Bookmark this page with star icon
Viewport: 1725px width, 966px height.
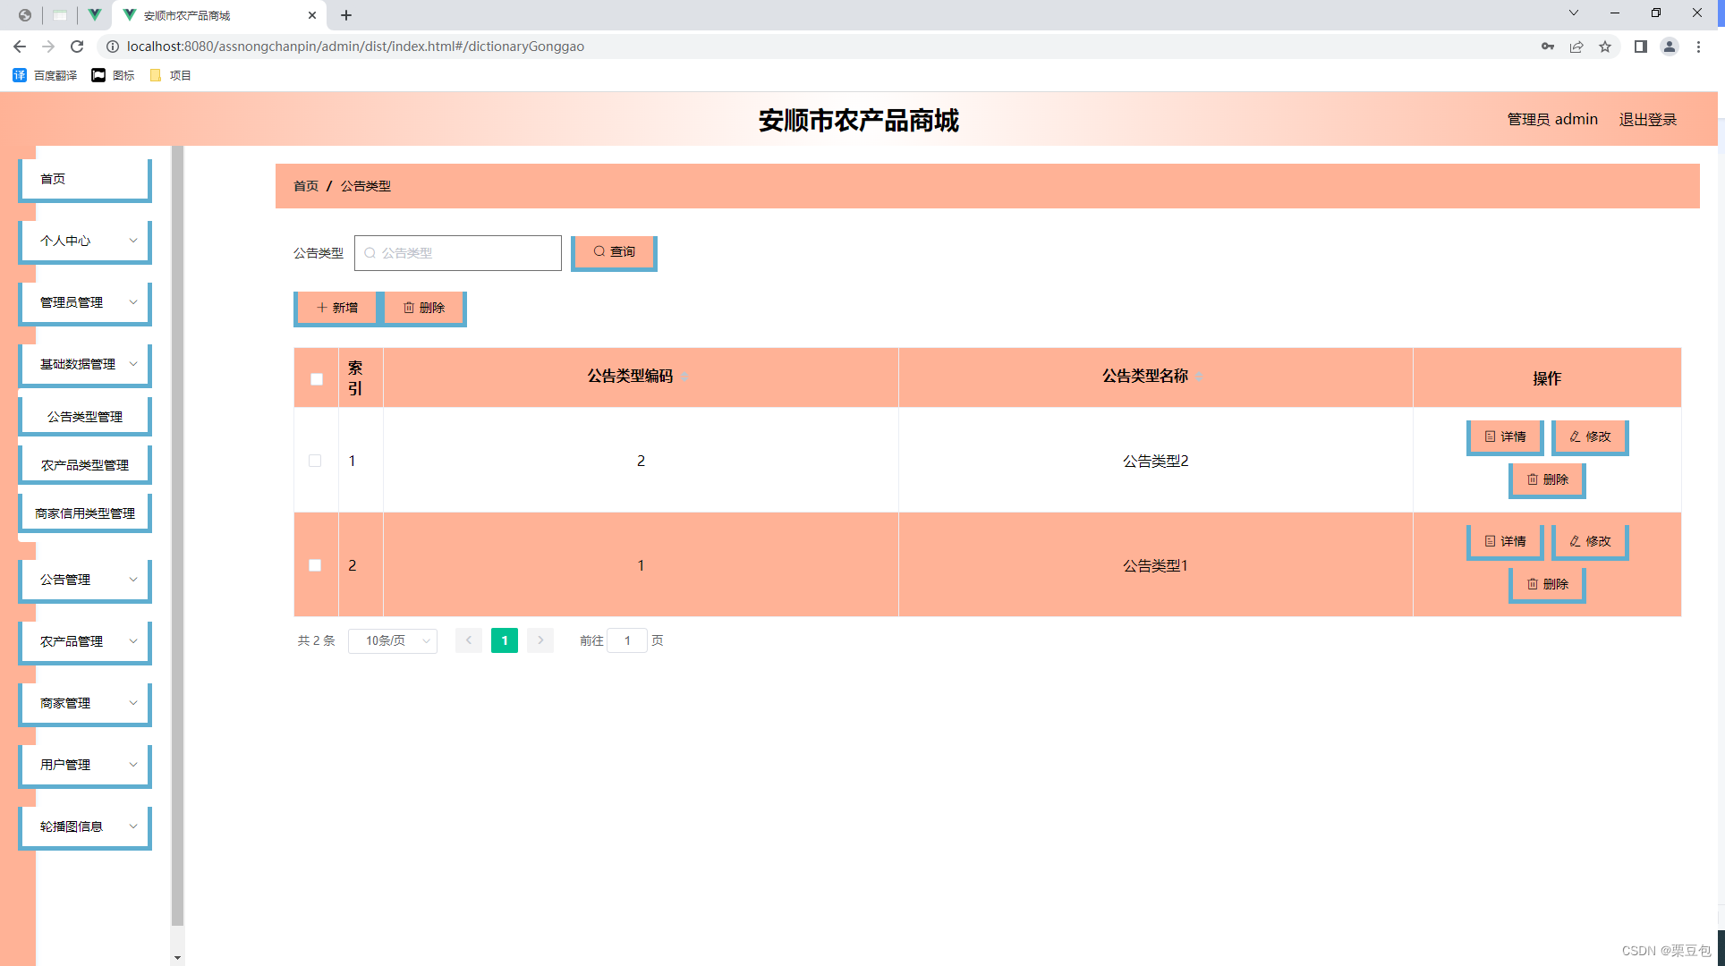[x=1605, y=47]
